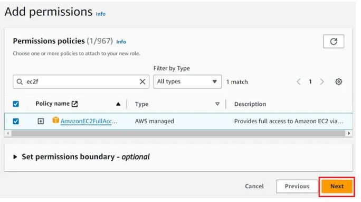The height and width of the screenshot is (202, 361).
Task: Go to previous results page arrow
Action: [x=299, y=81]
